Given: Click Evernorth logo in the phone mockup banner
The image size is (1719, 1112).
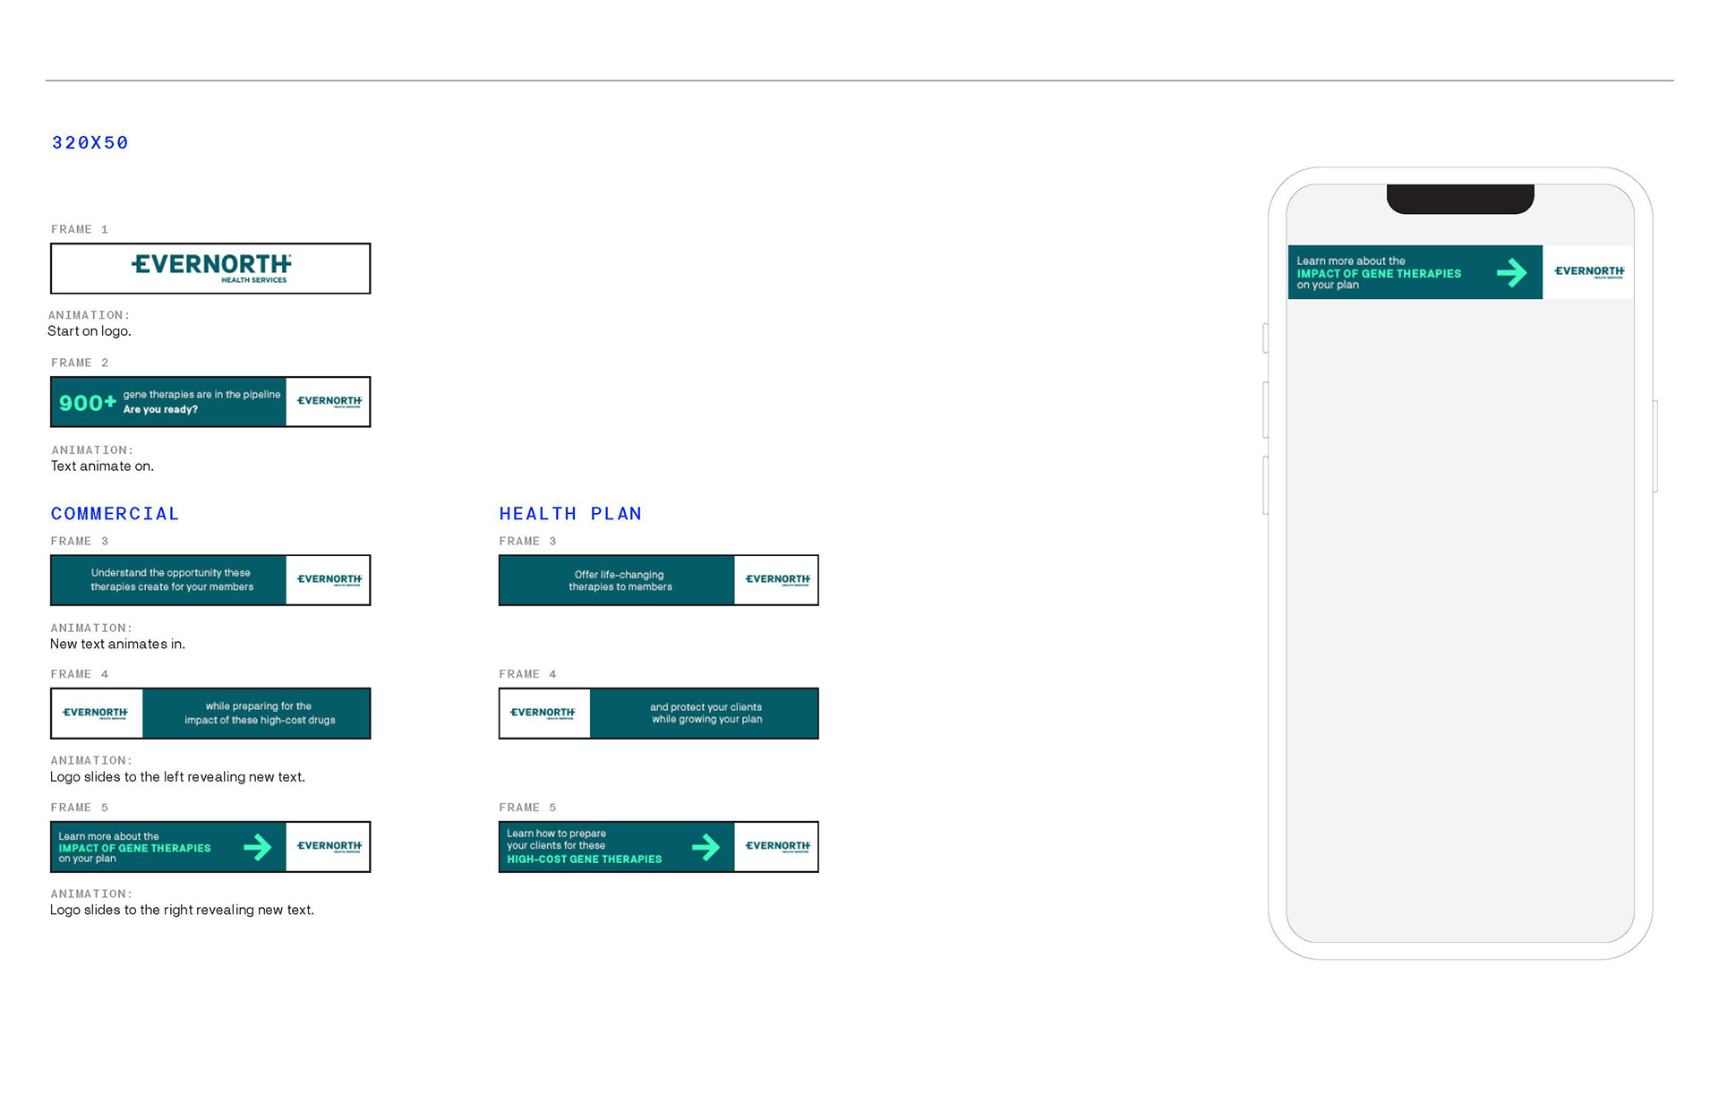Looking at the screenshot, I should [1589, 272].
